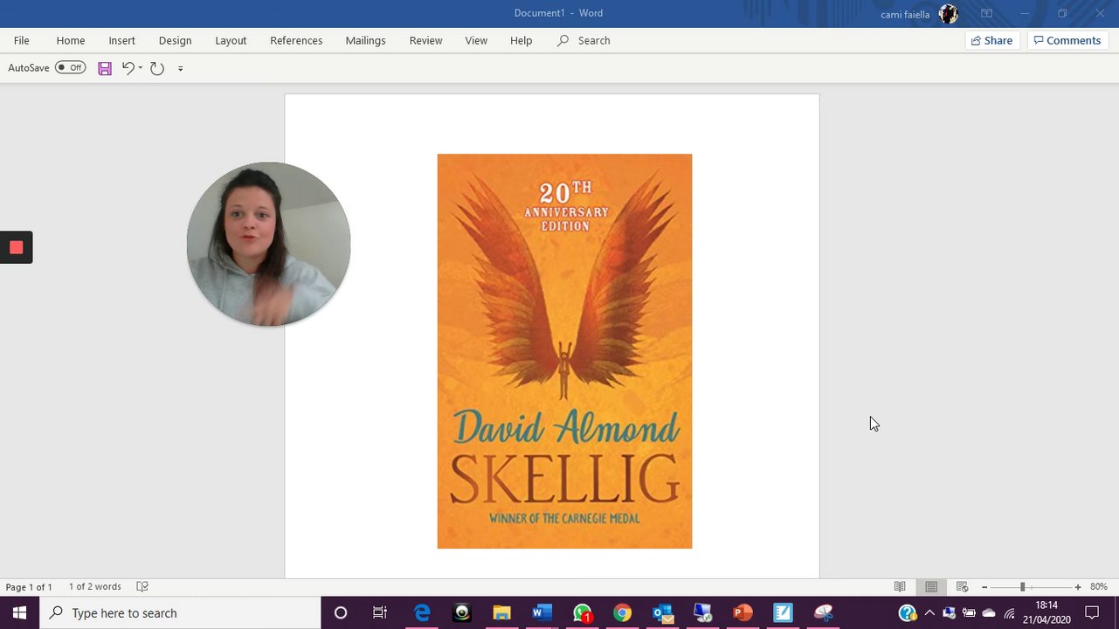
Task: Click the zoom slider handle
Action: (x=1022, y=587)
